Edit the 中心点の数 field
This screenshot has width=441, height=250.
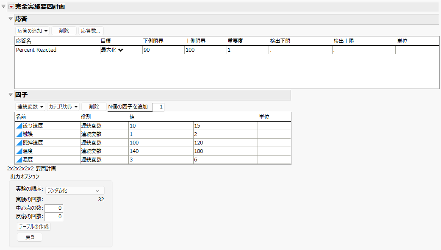[x=54, y=208]
